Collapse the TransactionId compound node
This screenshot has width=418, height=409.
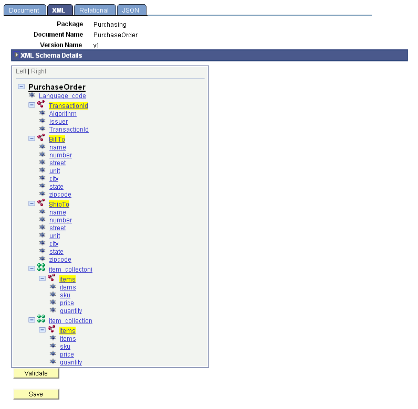pyautogui.click(x=32, y=105)
